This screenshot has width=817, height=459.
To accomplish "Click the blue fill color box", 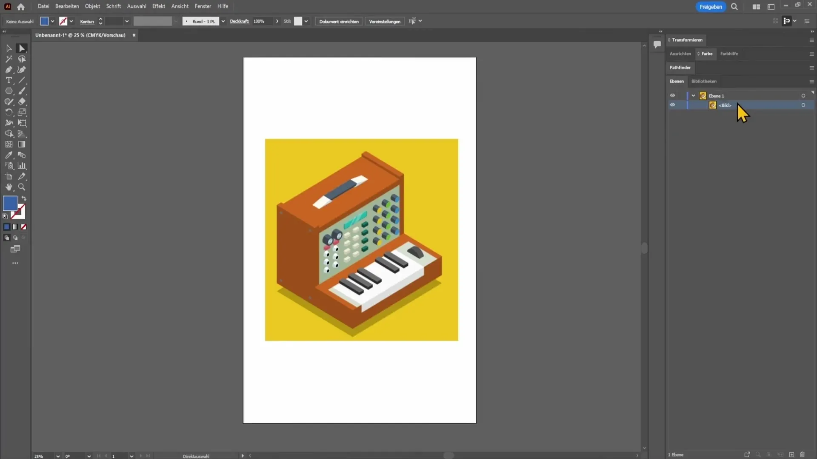I will tap(10, 203).
